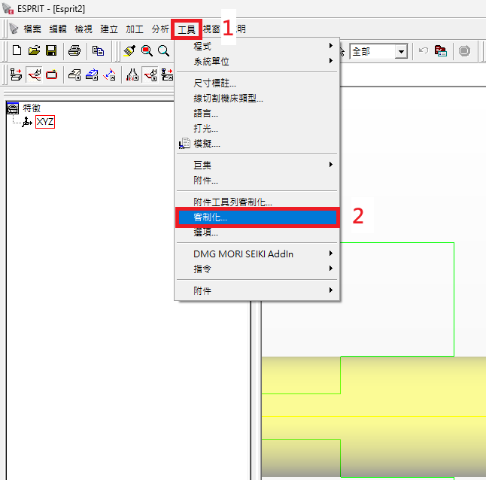
Task: Click the red zoom magnifier icon
Action: point(147,51)
